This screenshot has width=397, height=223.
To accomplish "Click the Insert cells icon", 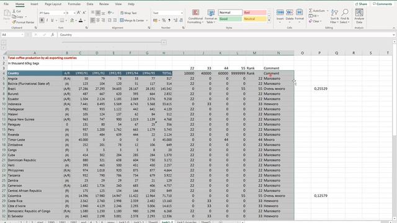I will pyautogui.click(x=280, y=12).
